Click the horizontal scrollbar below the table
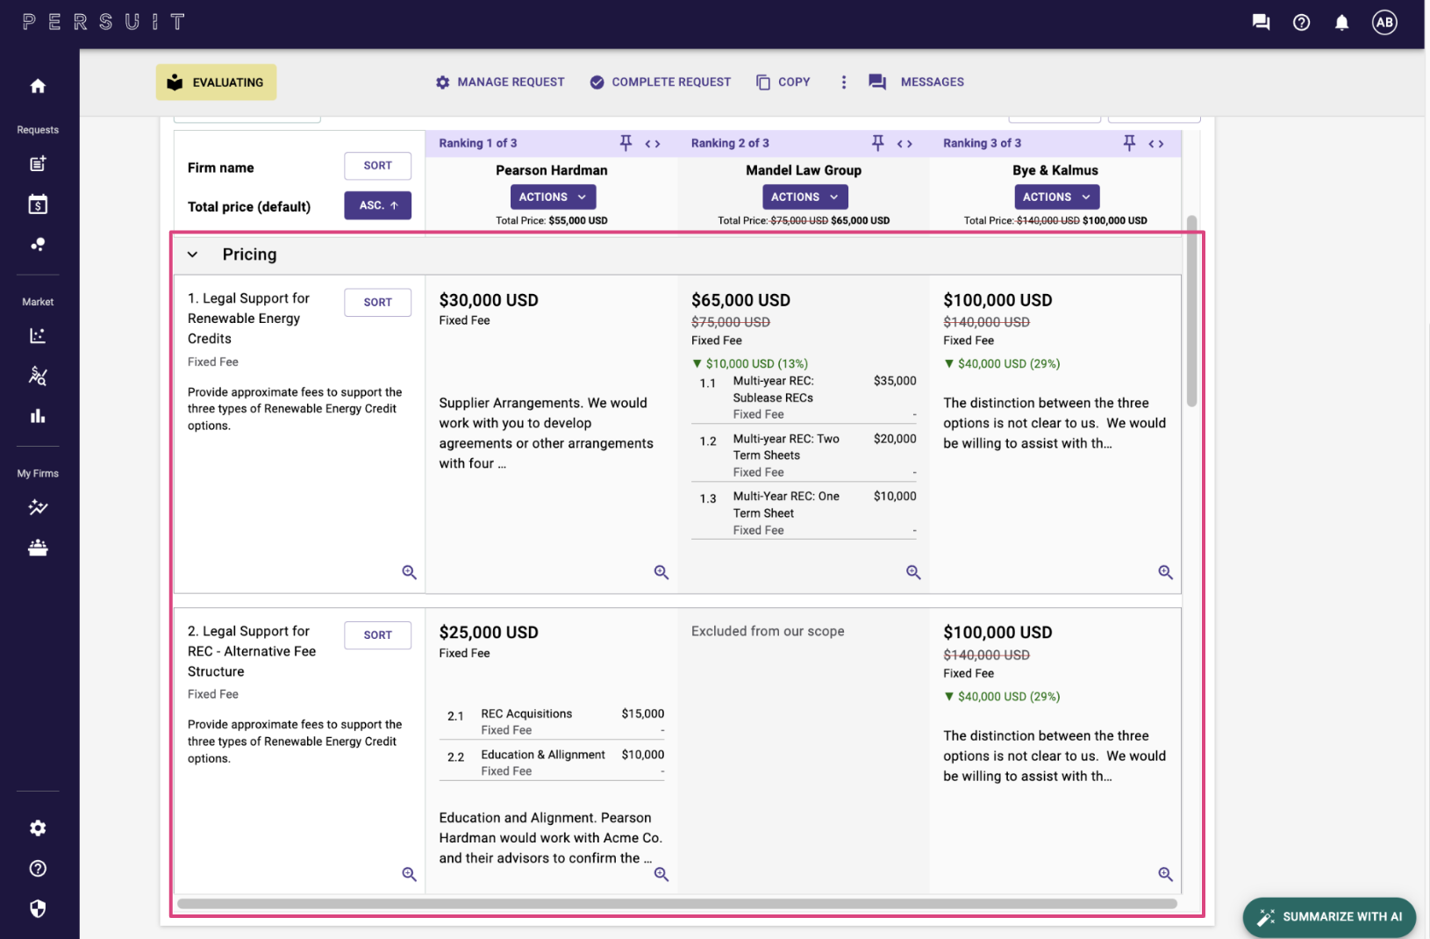Viewport: 1430px width, 939px height. point(677,904)
